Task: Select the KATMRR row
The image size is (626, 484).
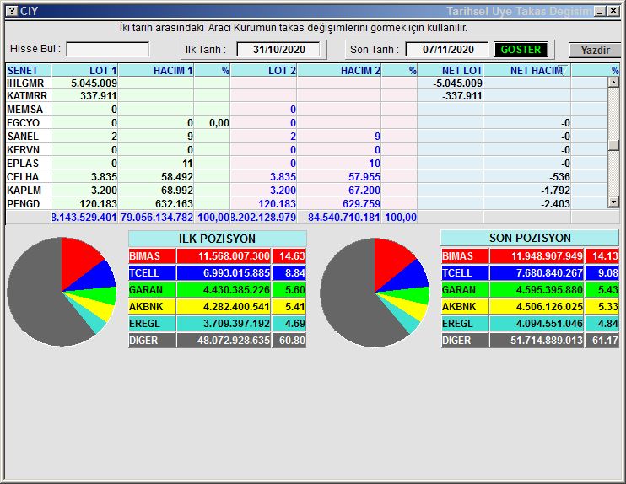Action: (x=306, y=96)
